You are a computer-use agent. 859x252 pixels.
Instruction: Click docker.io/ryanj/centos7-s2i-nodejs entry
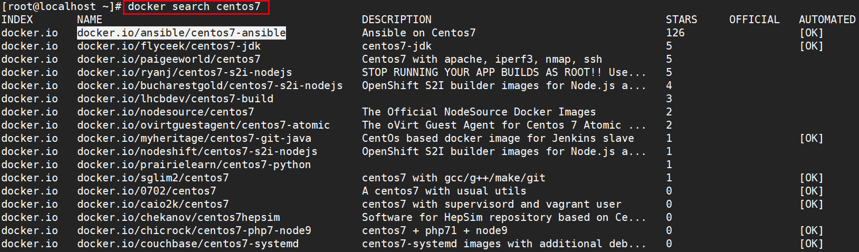pyautogui.click(x=184, y=72)
